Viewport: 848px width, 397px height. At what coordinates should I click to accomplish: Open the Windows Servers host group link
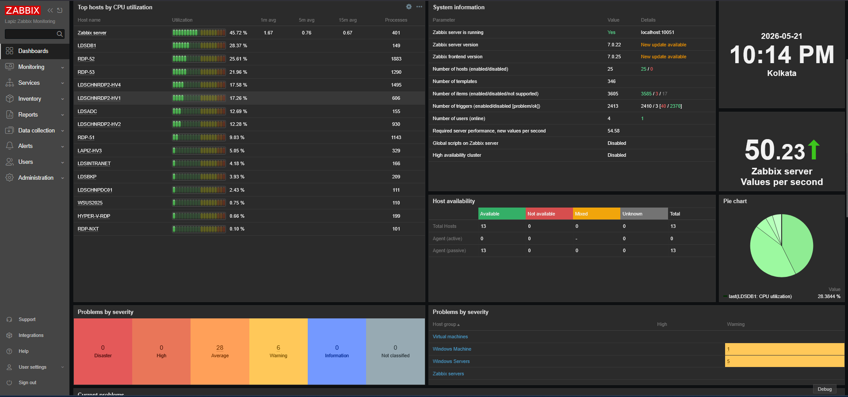451,361
